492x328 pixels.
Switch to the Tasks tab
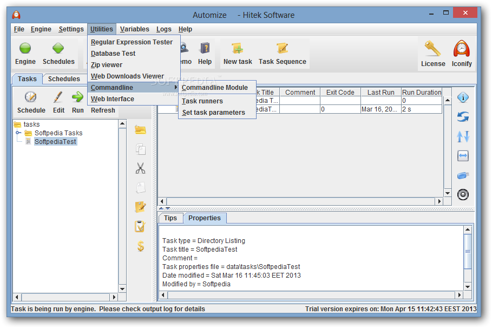[x=27, y=79]
